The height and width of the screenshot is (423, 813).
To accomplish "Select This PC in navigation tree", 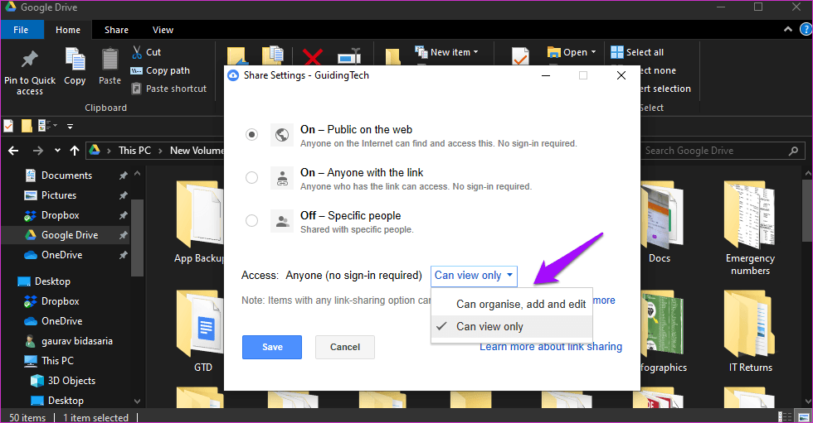I will pyautogui.click(x=57, y=361).
